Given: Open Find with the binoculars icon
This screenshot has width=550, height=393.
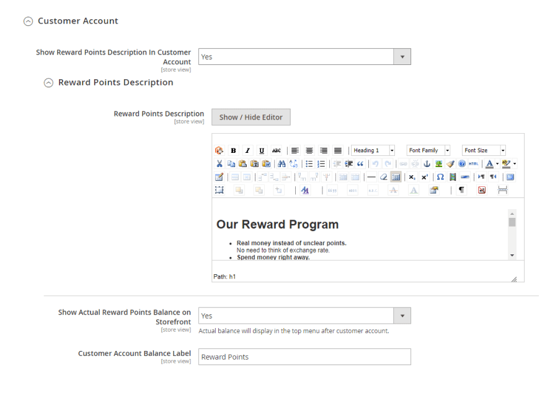Looking at the screenshot, I should (282, 163).
